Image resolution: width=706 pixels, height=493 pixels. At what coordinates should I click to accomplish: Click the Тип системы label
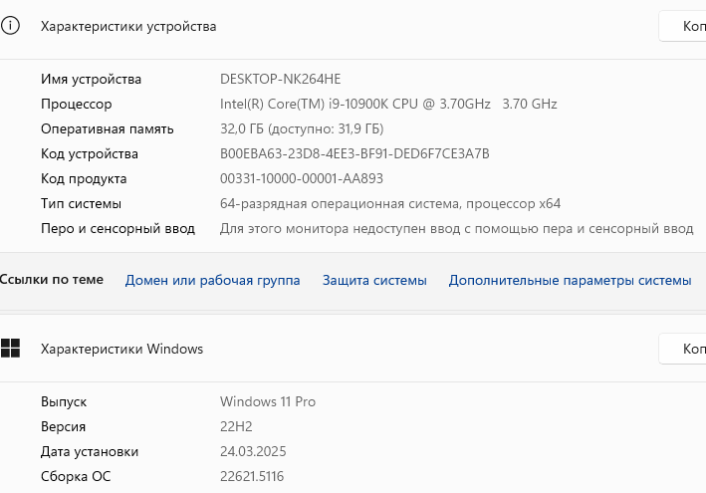point(81,204)
